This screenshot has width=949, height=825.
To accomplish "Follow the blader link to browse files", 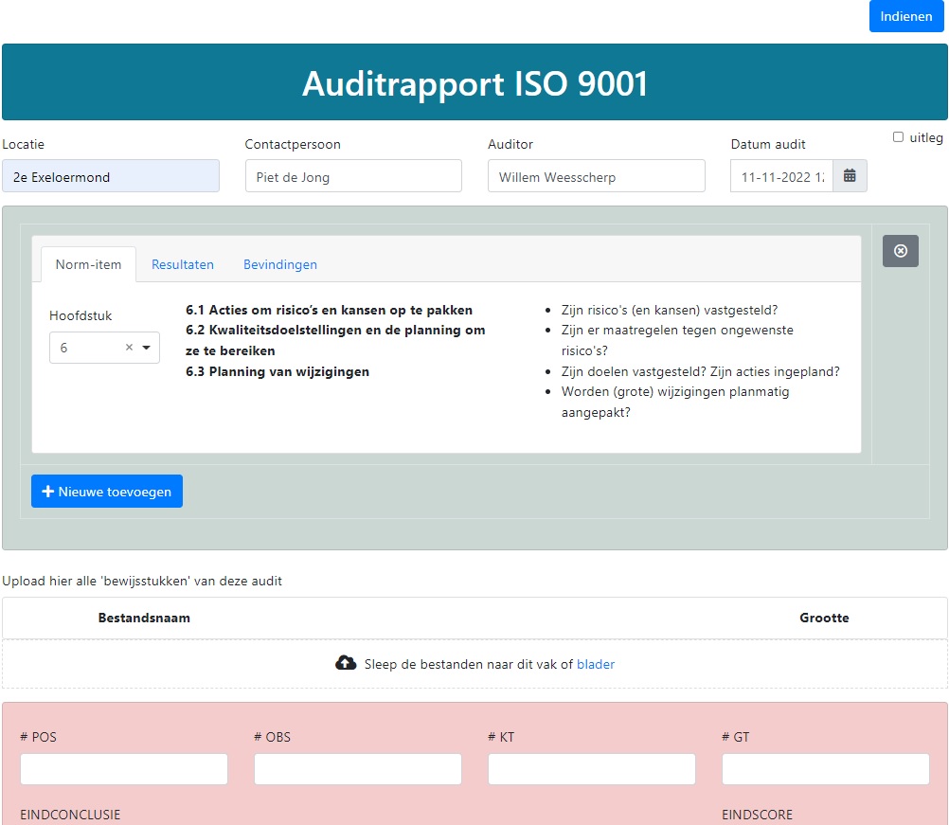I will pyautogui.click(x=596, y=664).
